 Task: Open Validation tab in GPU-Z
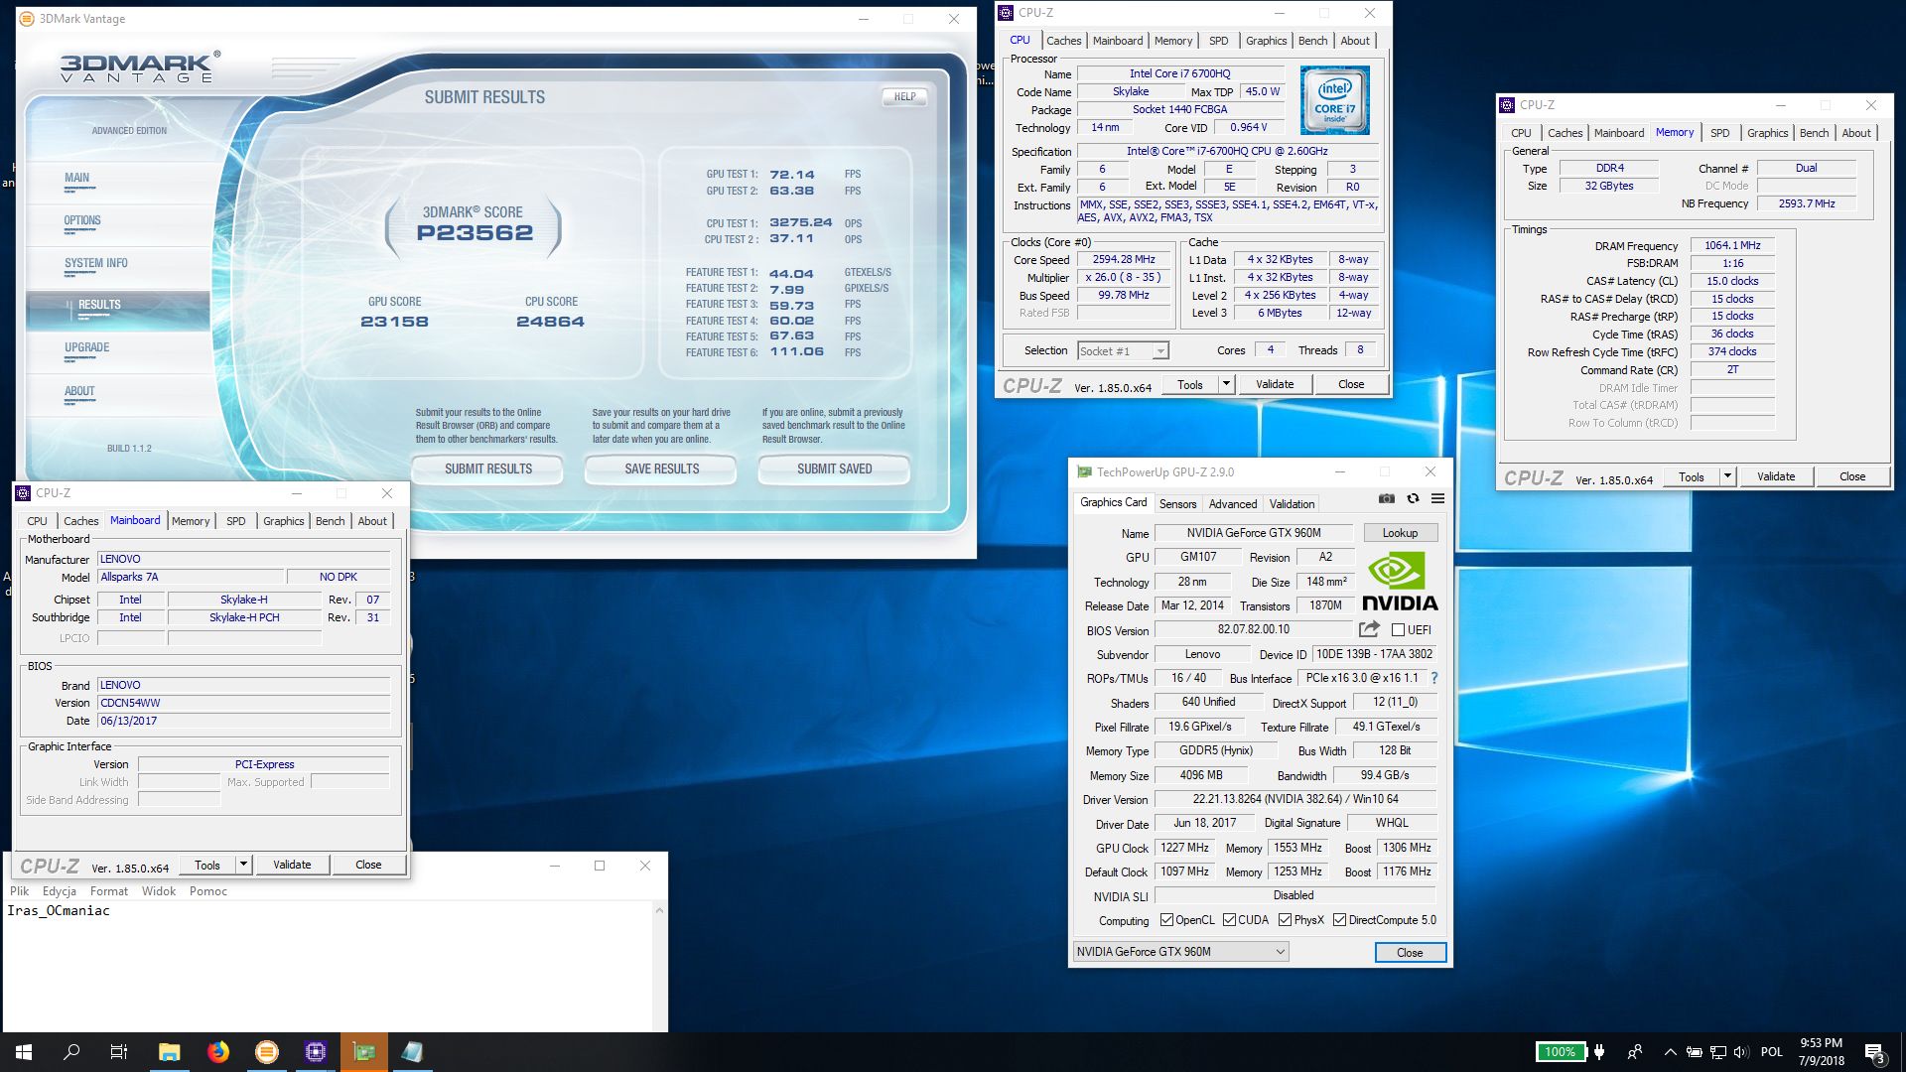click(x=1292, y=504)
